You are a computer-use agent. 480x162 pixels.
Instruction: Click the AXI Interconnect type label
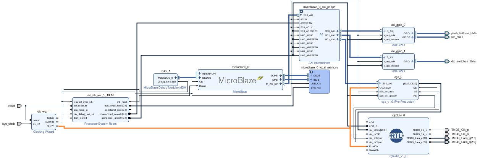coord(319,62)
